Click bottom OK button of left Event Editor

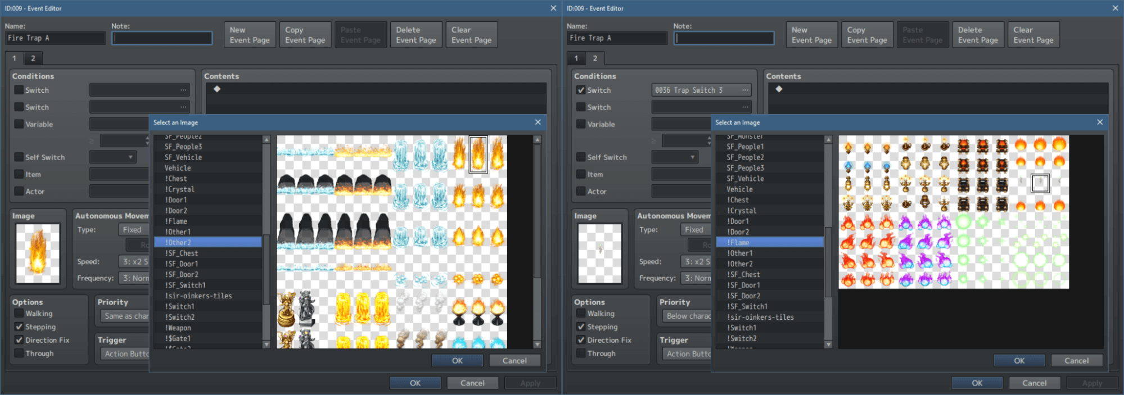[415, 383]
